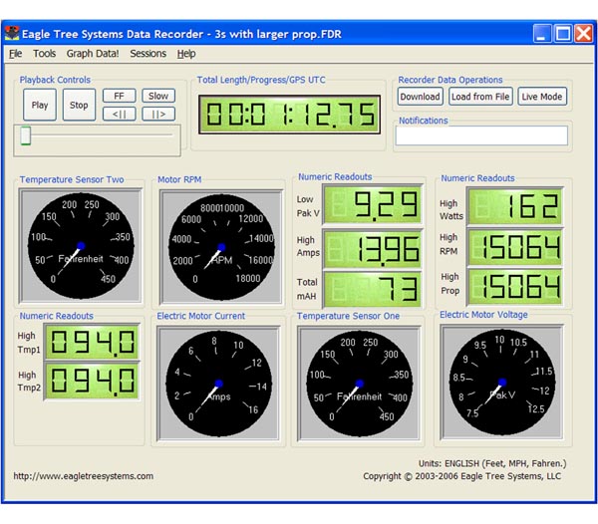Click the Temperature Sensor One gauge
This screenshot has width=598, height=524.
click(359, 384)
